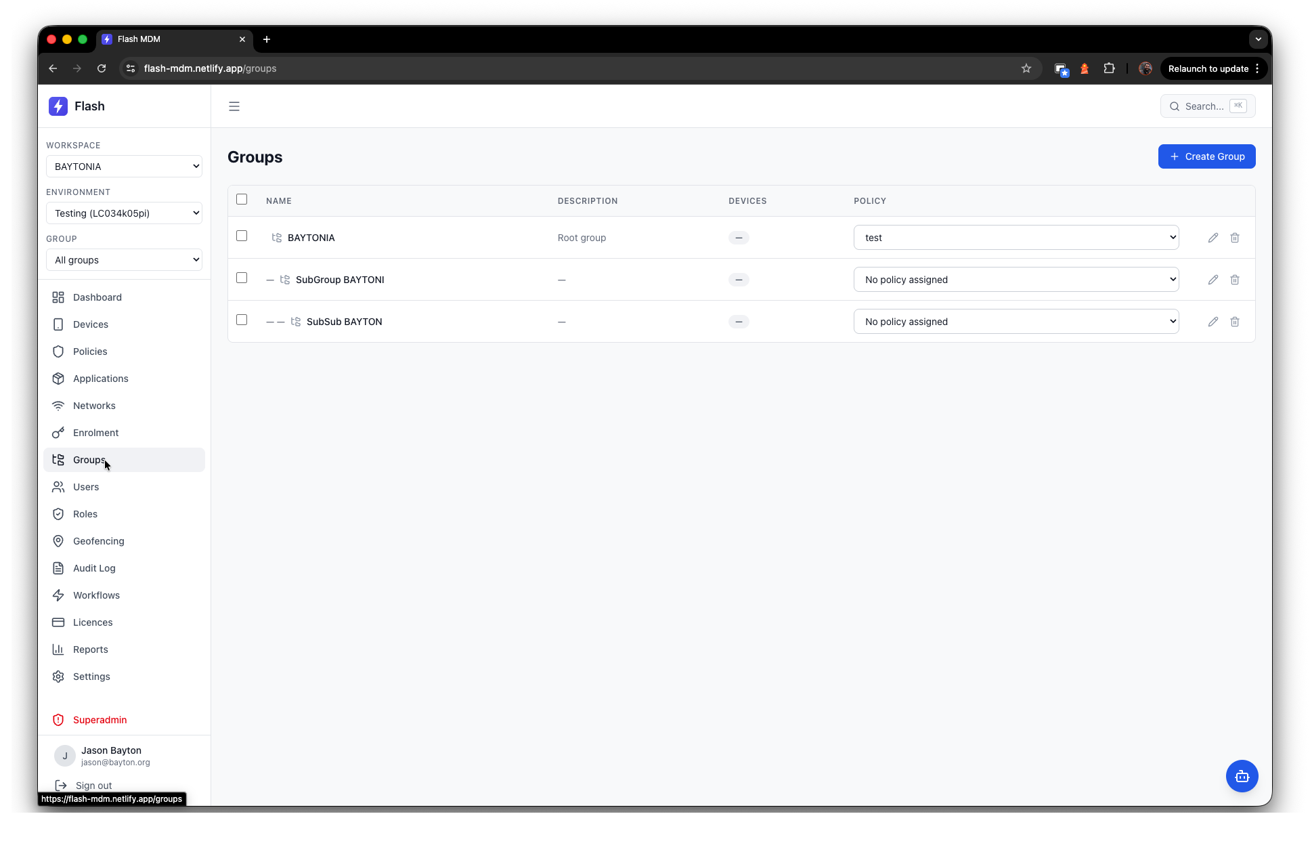This screenshot has width=1310, height=856.
Task: Toggle the sidebar with the hamburger icon
Action: [x=234, y=106]
